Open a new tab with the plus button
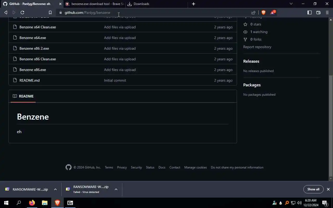The image size is (333, 208). tap(193, 4)
